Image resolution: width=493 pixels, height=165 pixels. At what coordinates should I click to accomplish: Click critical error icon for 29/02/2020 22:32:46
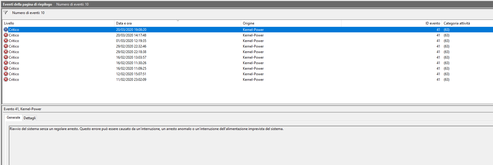coord(6,46)
